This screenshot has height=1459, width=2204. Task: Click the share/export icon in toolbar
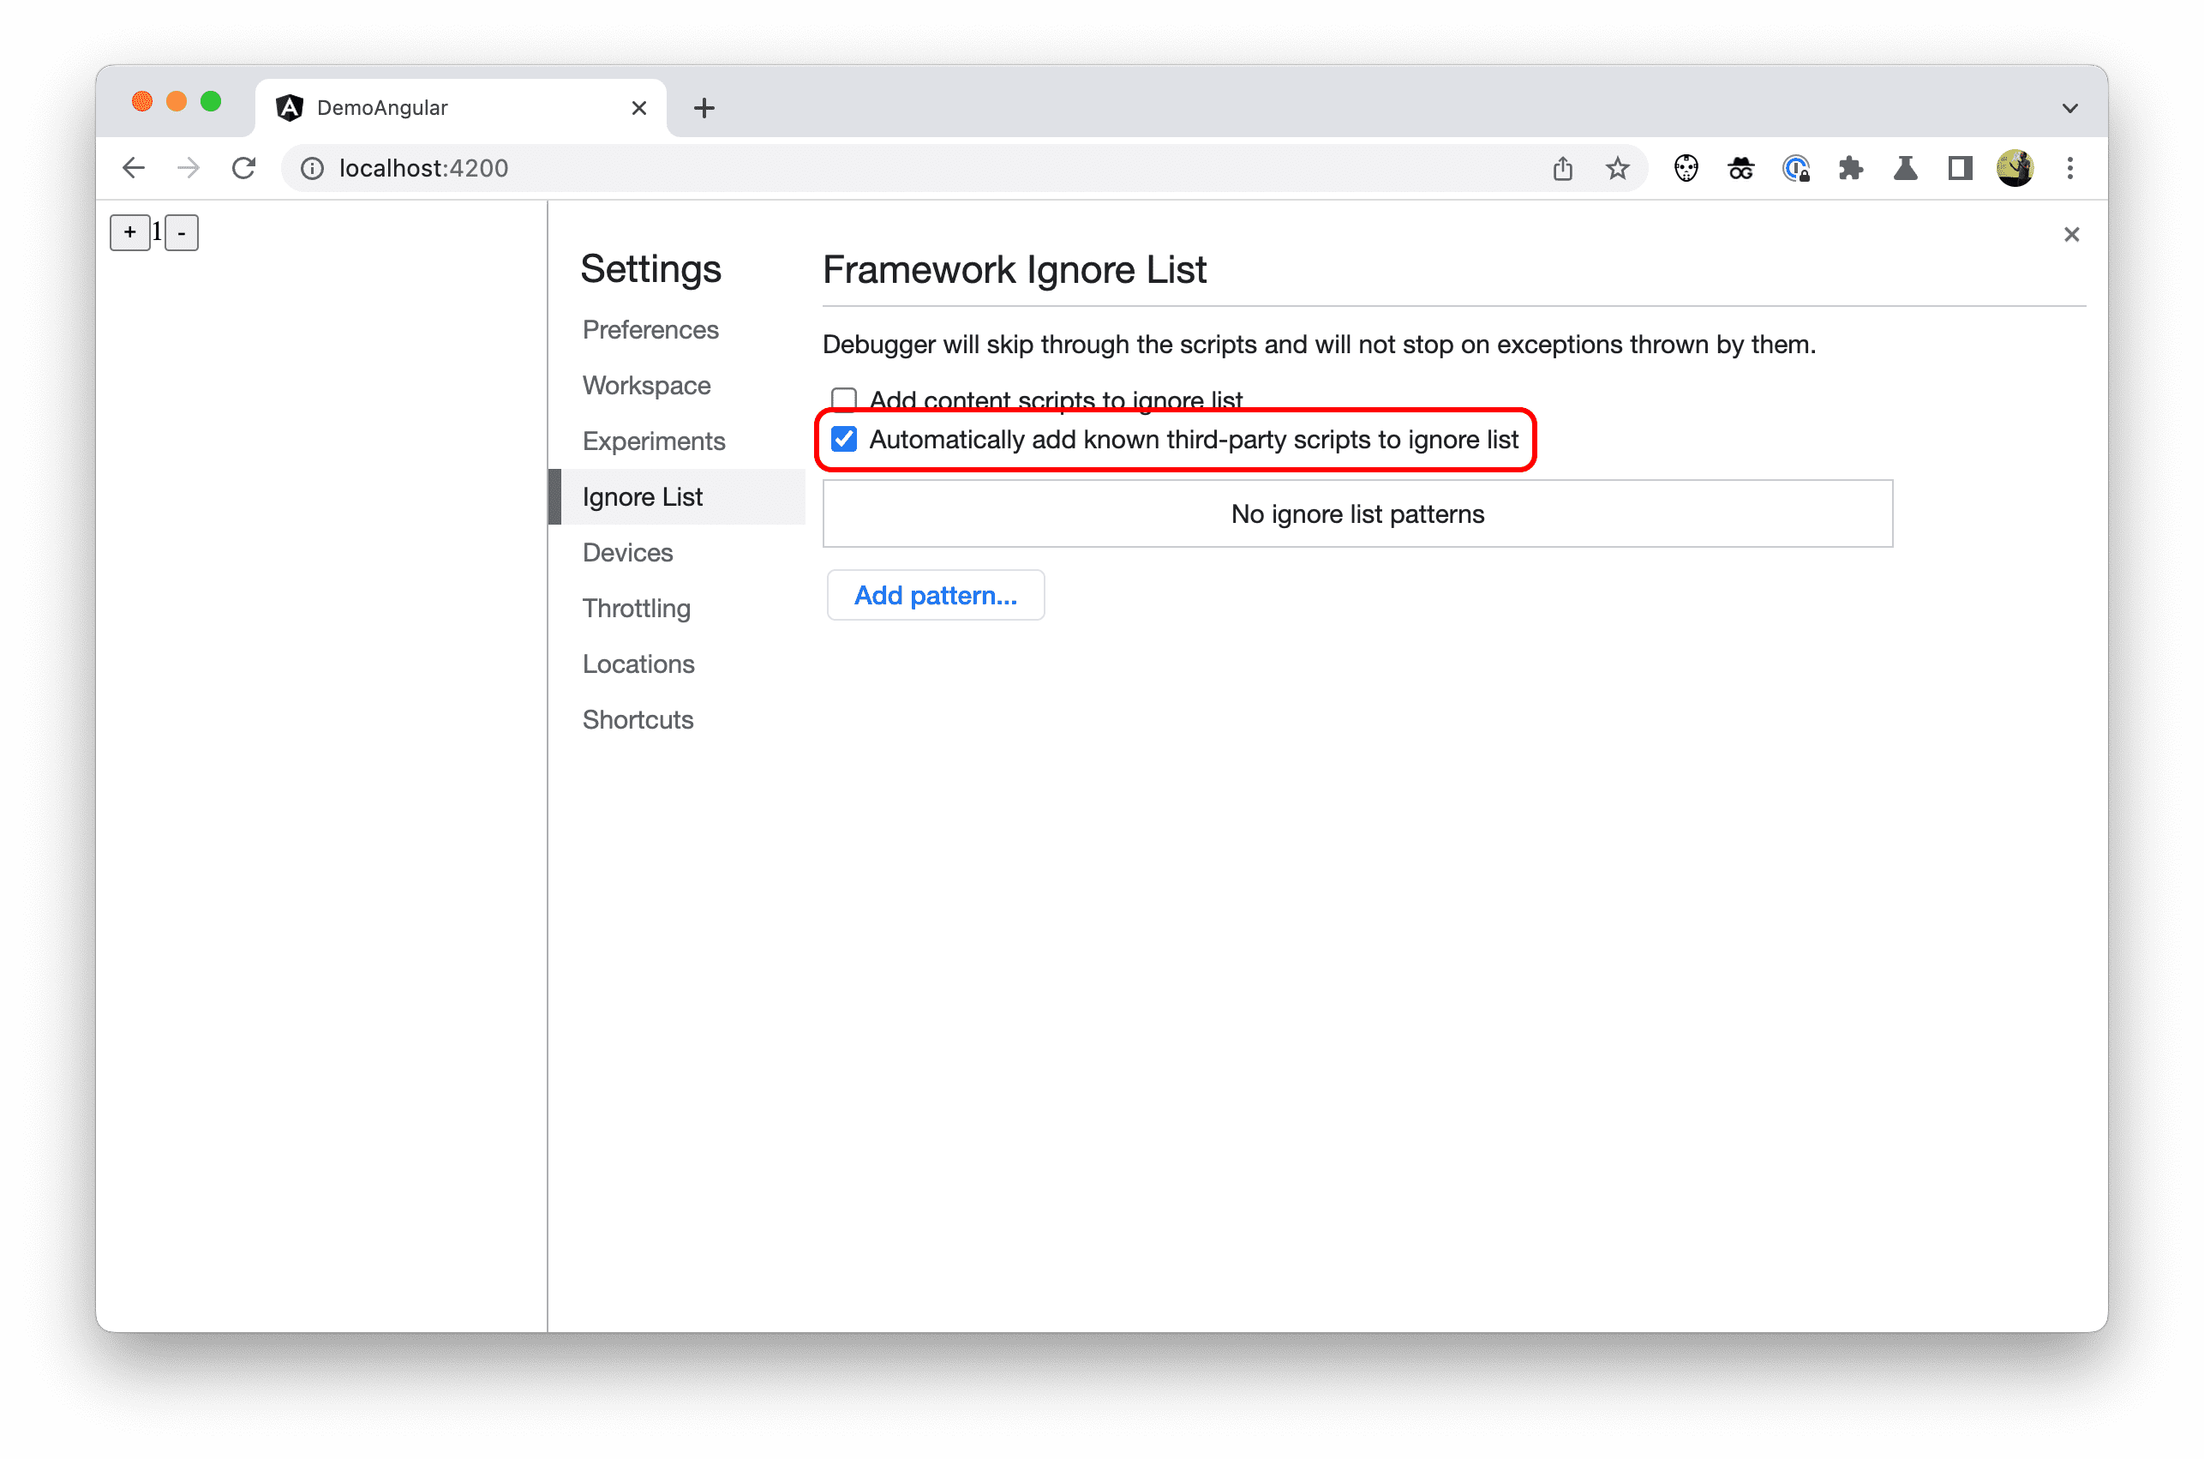pyautogui.click(x=1563, y=168)
